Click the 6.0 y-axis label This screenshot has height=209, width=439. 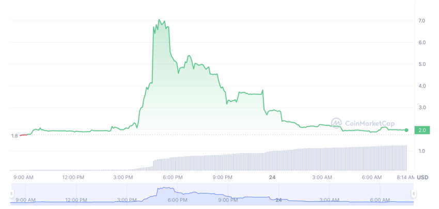421,42
